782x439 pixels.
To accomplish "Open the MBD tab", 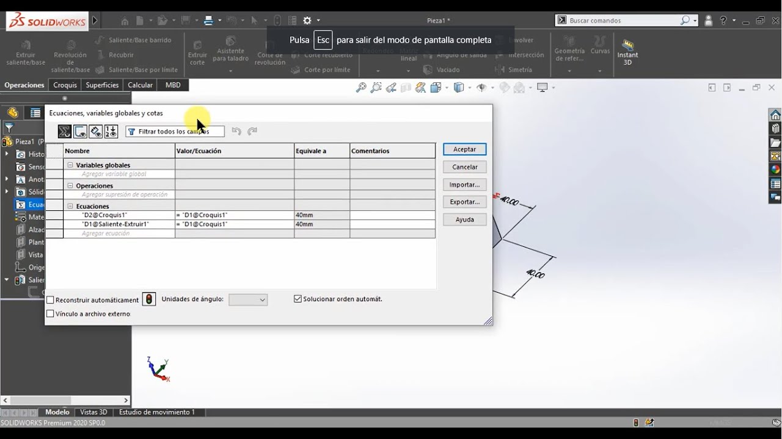I will click(x=173, y=85).
